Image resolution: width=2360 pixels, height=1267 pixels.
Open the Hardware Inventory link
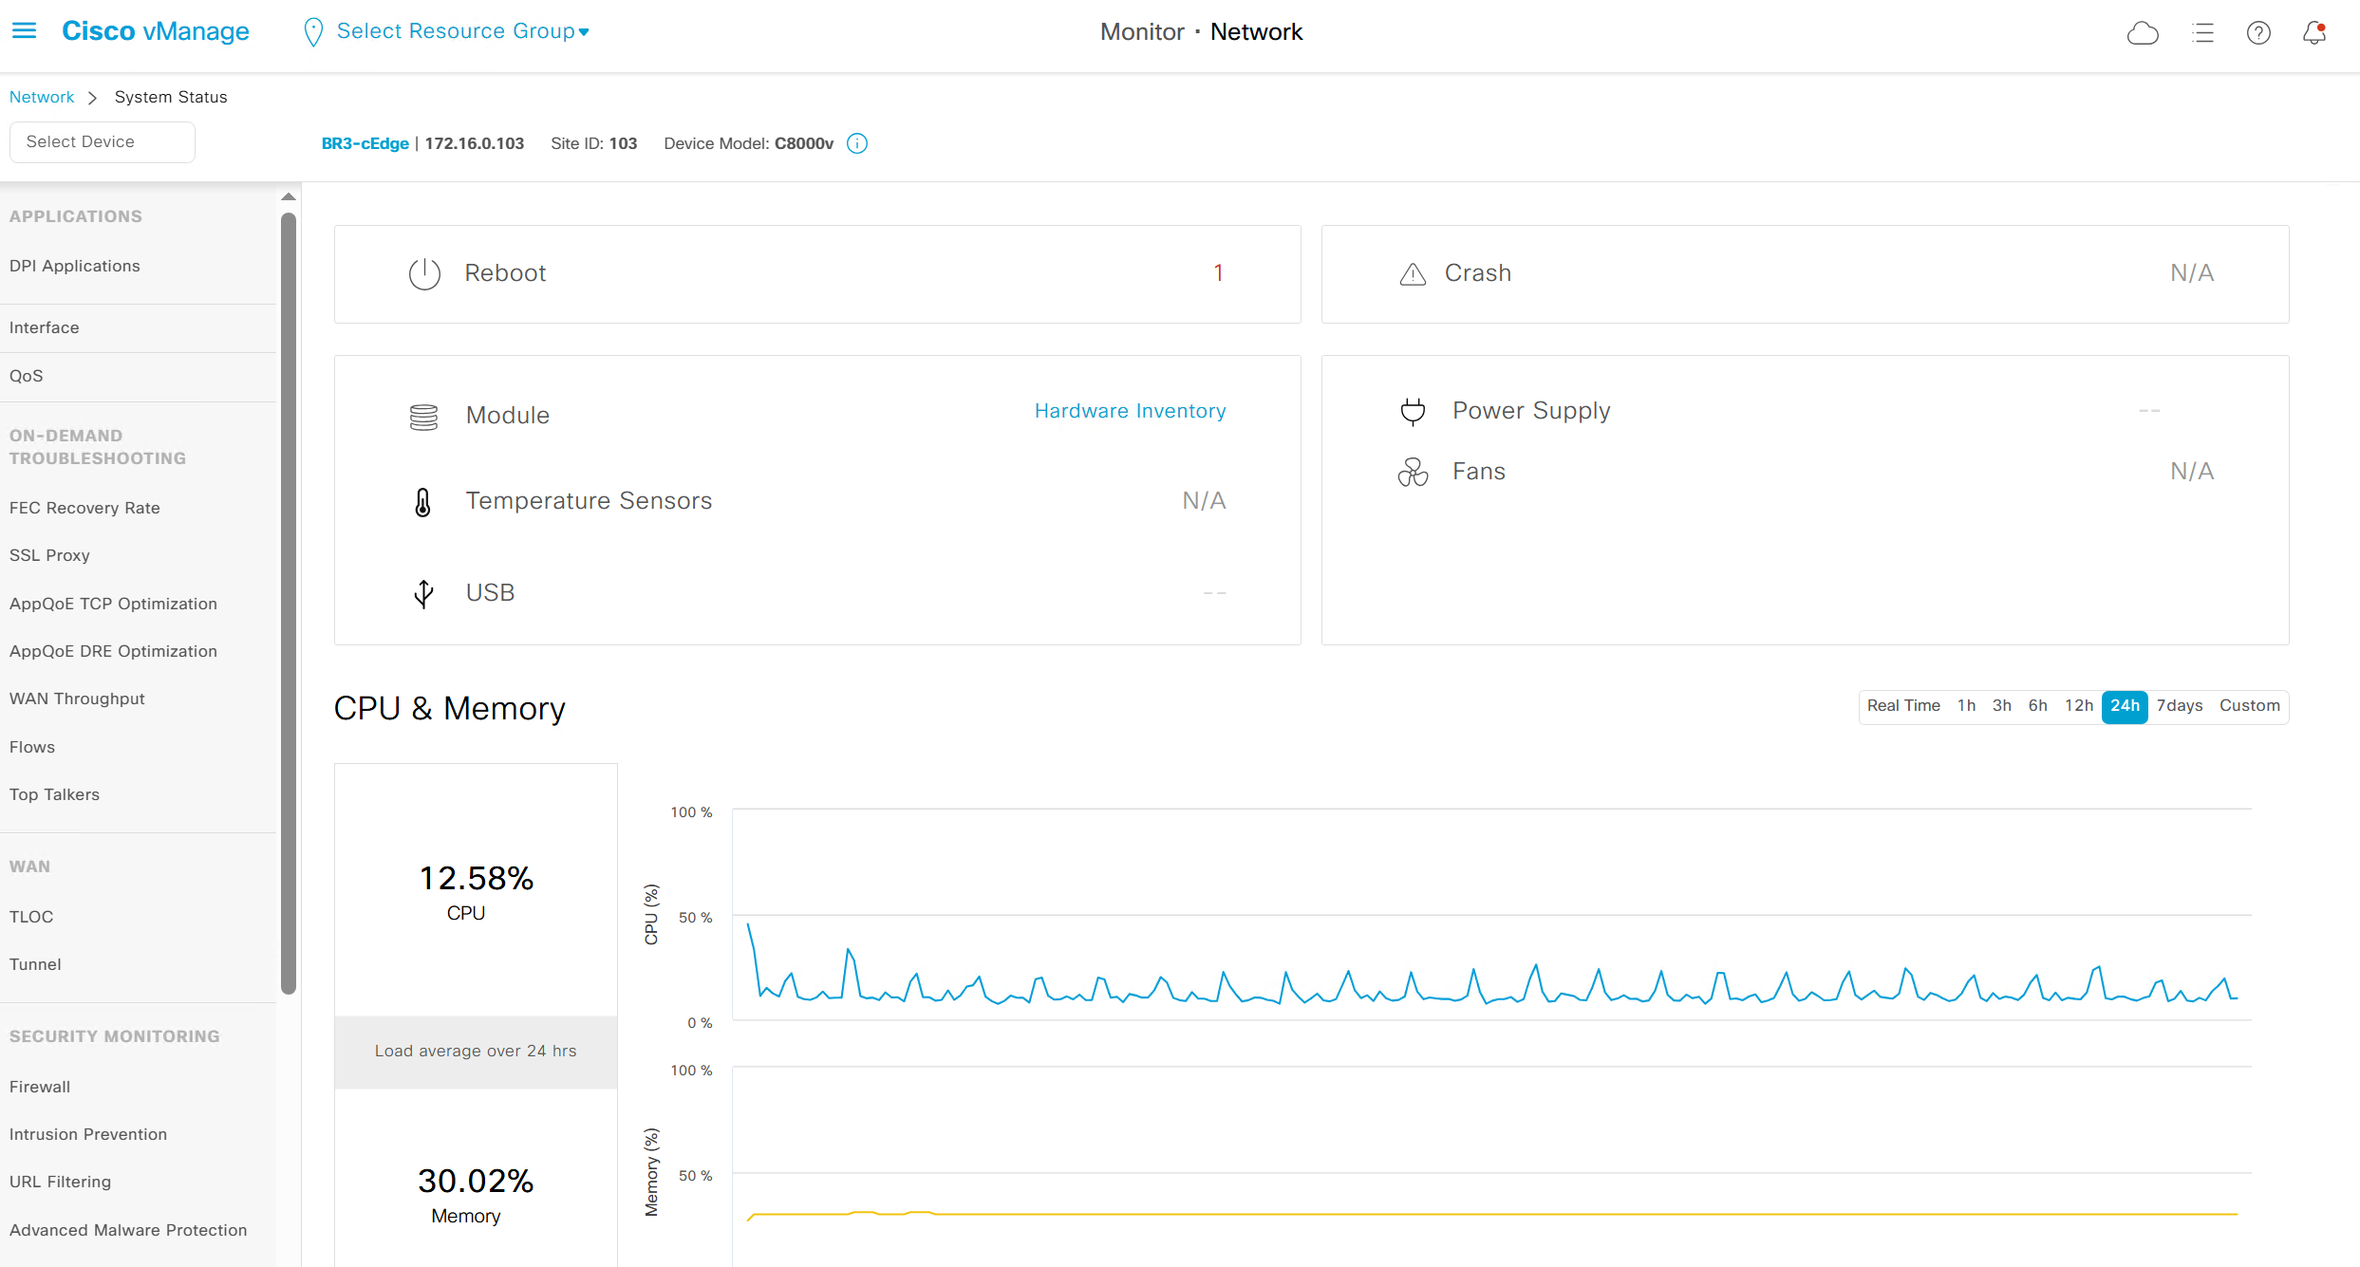tap(1130, 411)
